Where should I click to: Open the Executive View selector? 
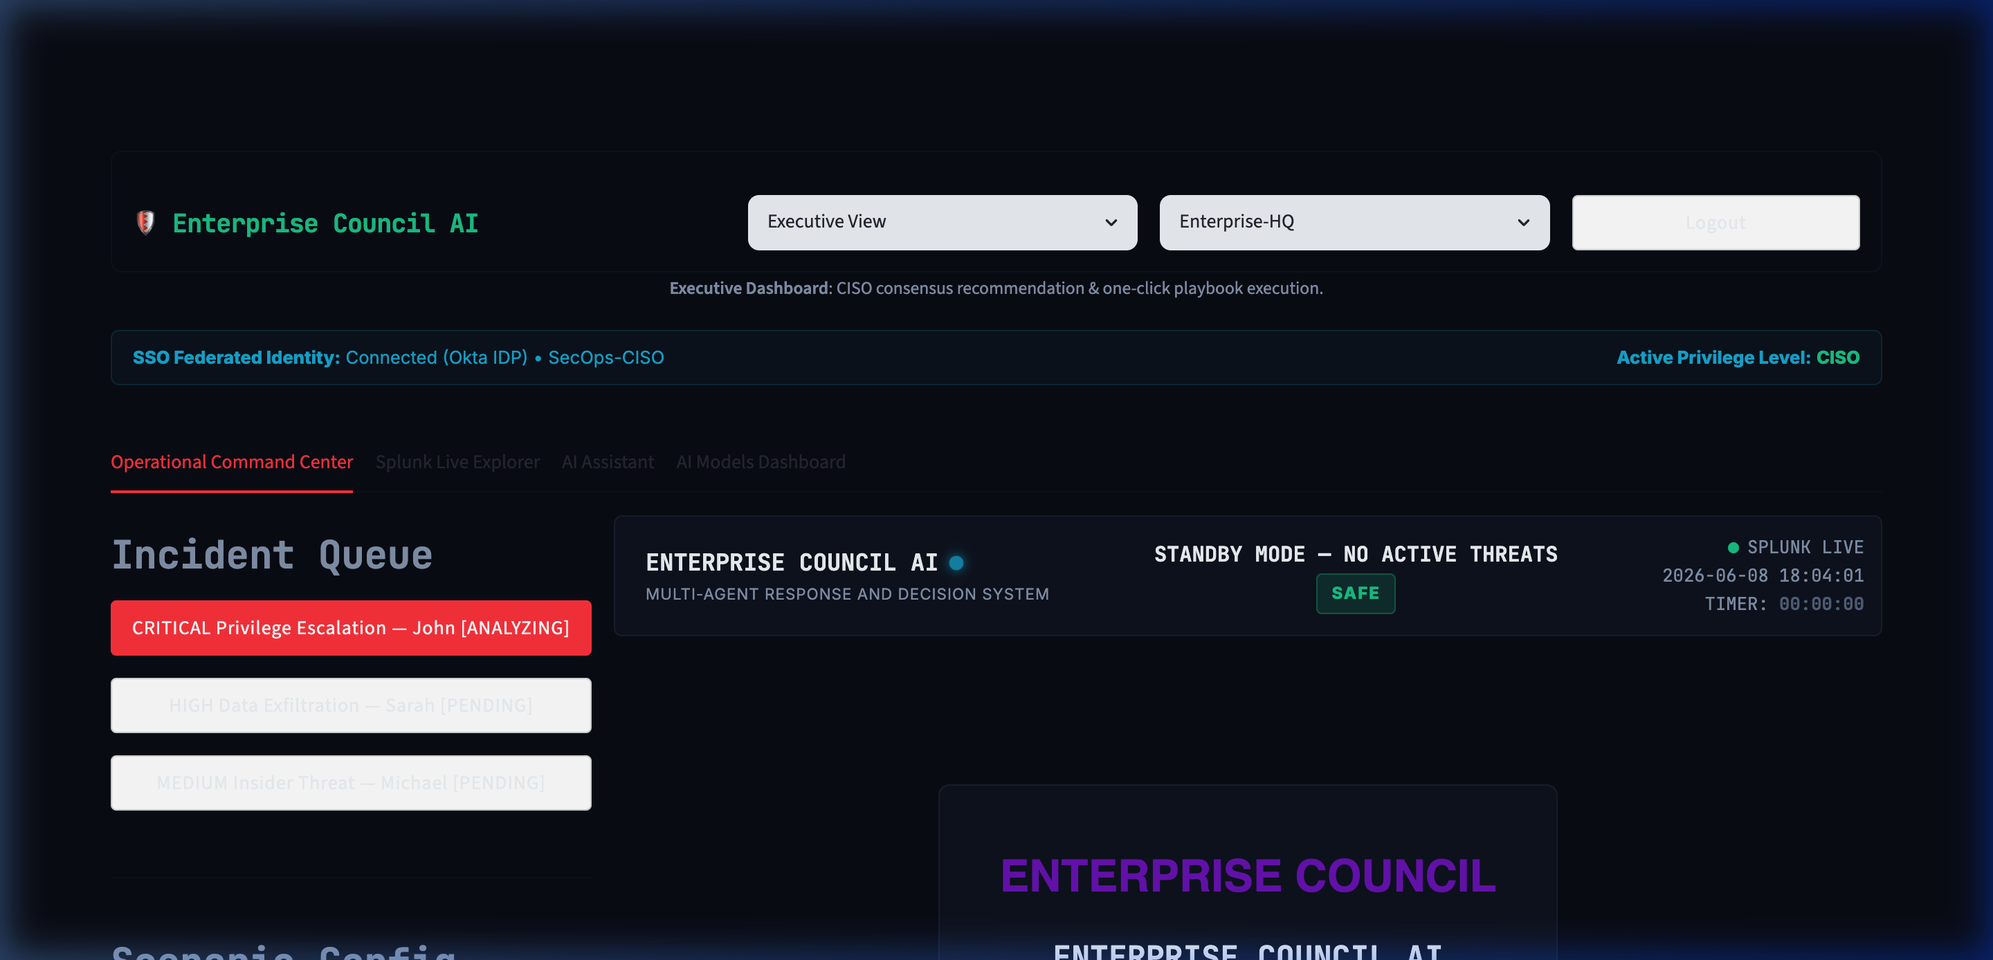tap(943, 223)
